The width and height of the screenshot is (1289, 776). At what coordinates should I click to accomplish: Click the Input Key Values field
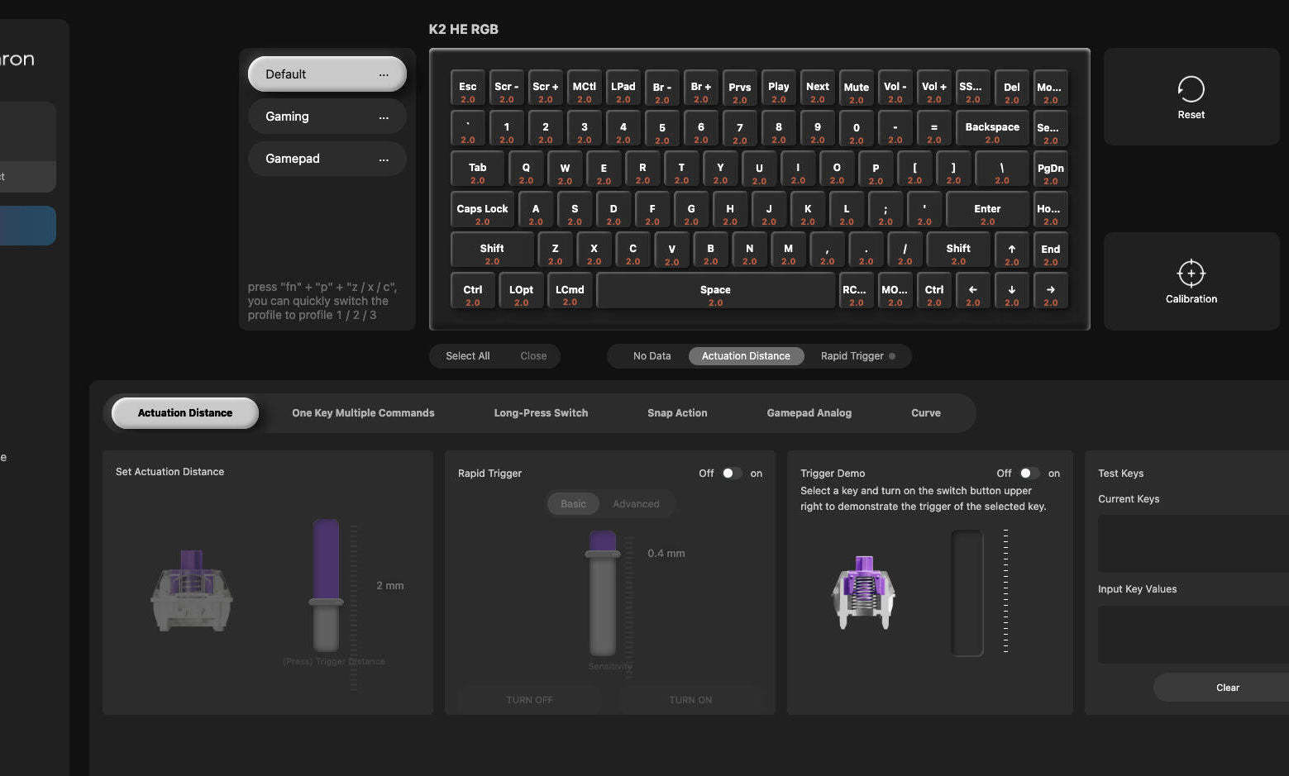pos(1193,635)
